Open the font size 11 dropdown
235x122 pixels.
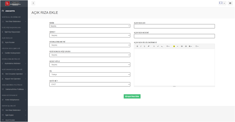click(168, 46)
